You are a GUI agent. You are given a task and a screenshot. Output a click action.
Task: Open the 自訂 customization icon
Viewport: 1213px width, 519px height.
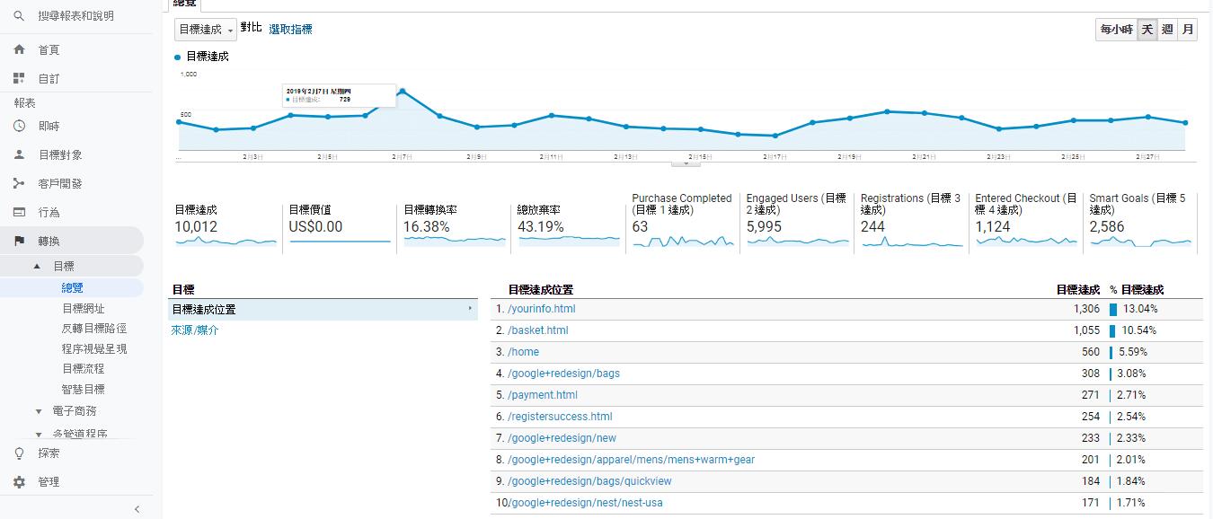[19, 79]
